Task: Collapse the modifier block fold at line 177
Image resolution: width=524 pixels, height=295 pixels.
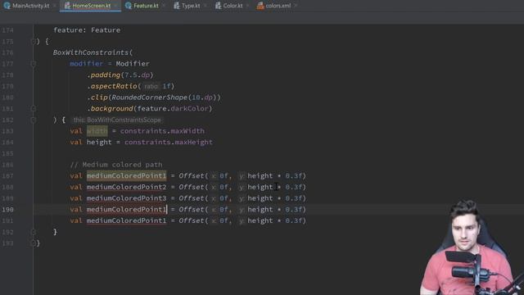Action: click(x=33, y=64)
